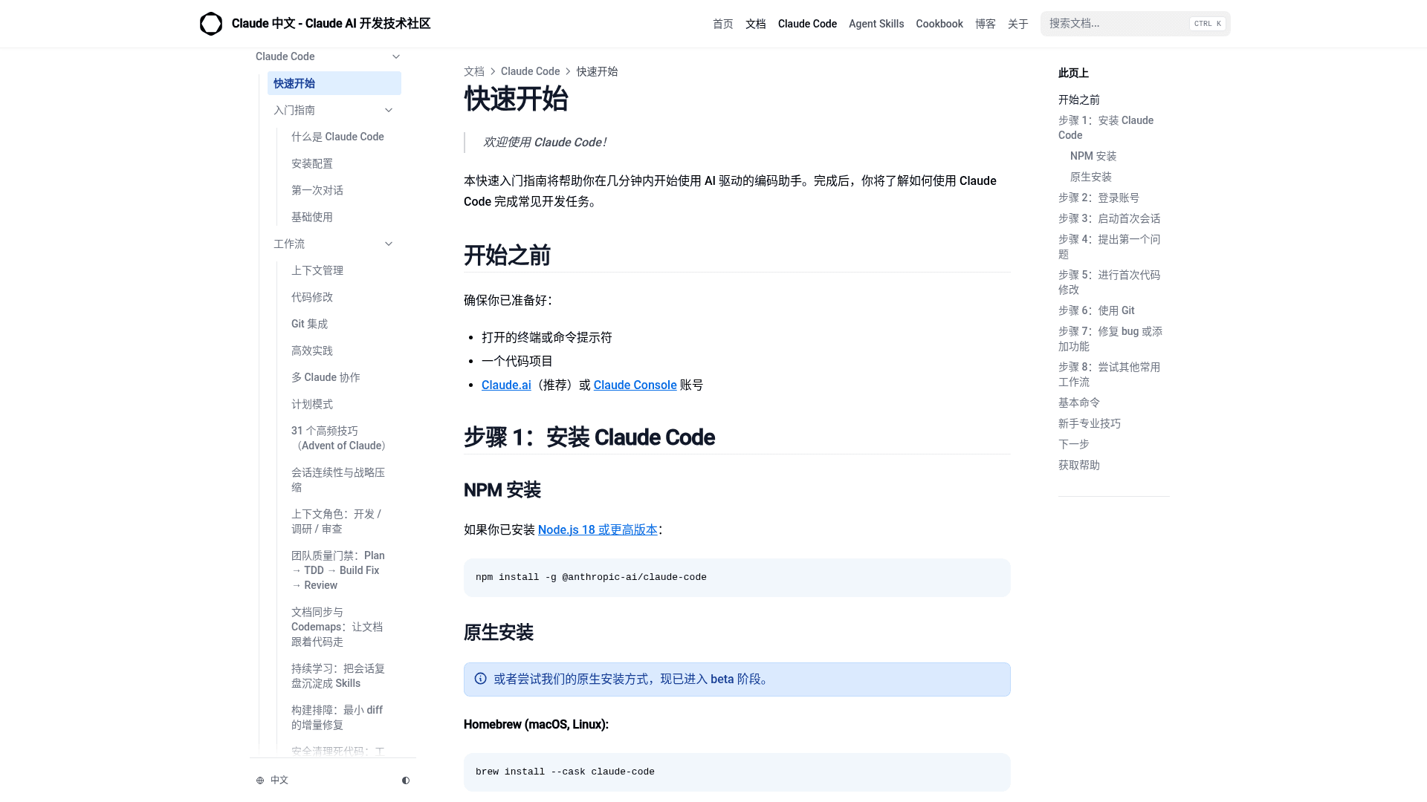Open the Claude Console link

click(x=635, y=385)
